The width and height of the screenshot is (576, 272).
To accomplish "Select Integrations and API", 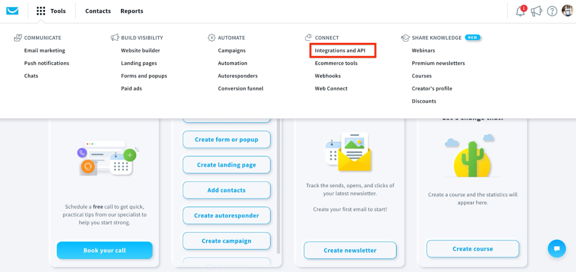I will click(x=340, y=50).
